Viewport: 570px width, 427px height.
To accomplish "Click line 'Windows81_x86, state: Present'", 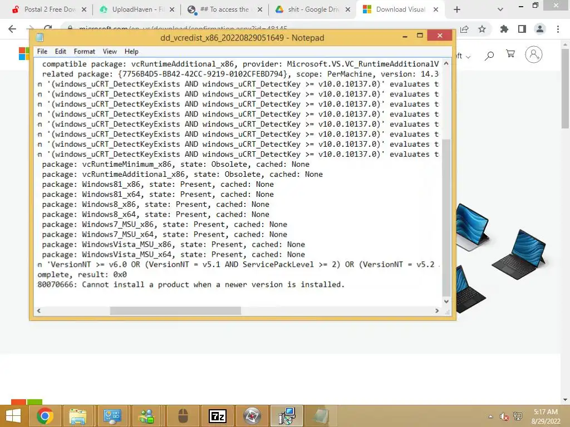I will pos(158,185).
